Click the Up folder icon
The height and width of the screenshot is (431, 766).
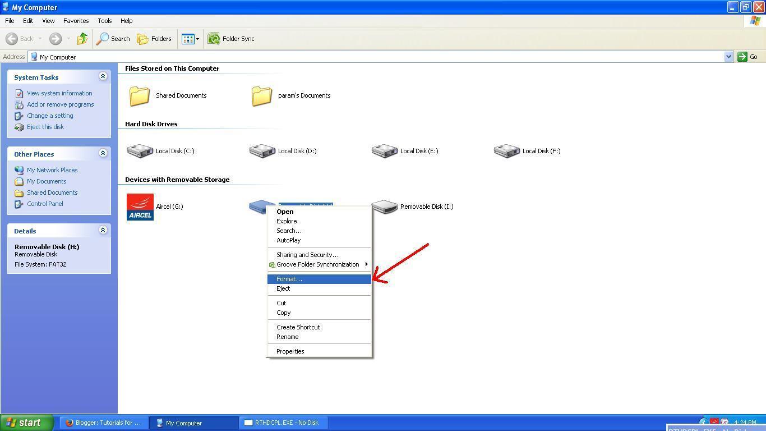pyautogui.click(x=82, y=39)
